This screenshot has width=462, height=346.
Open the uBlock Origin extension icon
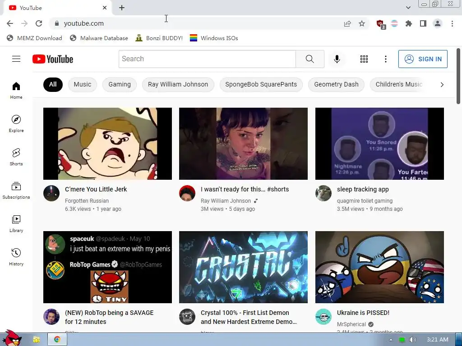[x=381, y=24]
